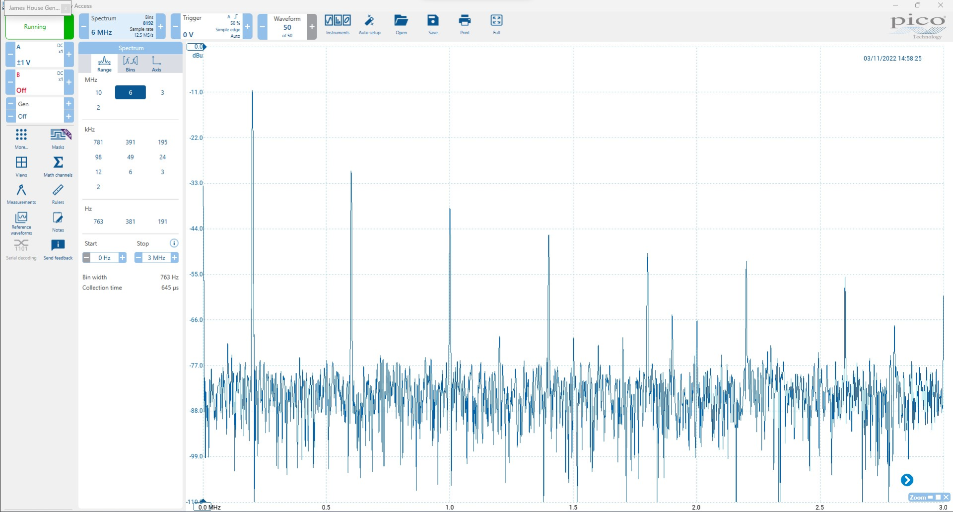Run Auto setup
The width and height of the screenshot is (953, 512).
pyautogui.click(x=369, y=24)
